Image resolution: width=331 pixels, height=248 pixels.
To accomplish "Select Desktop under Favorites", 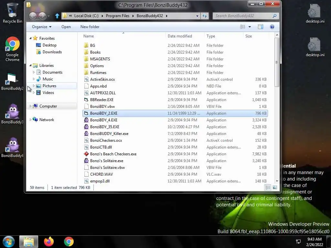I will pos(49,45).
